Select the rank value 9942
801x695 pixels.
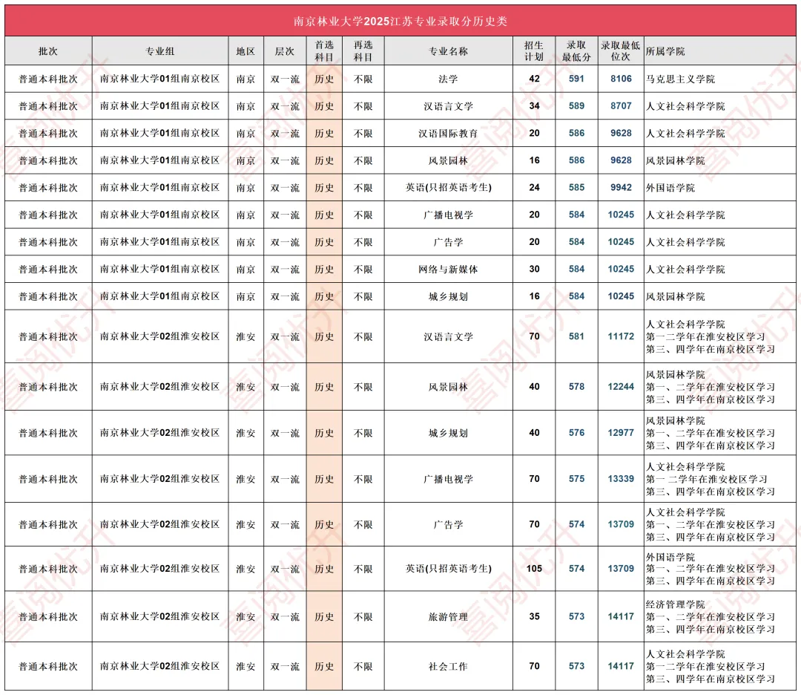point(621,188)
